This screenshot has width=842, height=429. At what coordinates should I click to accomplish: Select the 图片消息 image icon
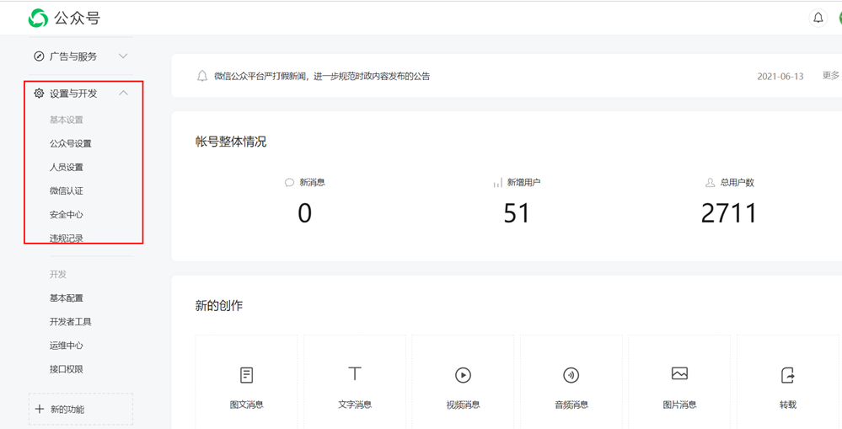(679, 374)
